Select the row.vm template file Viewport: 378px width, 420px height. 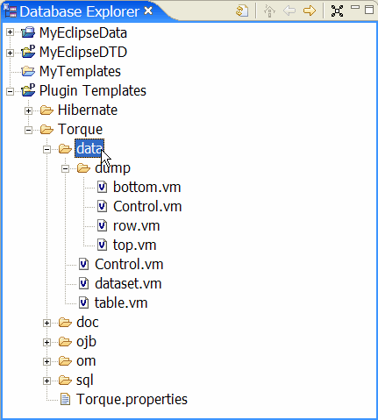[136, 225]
